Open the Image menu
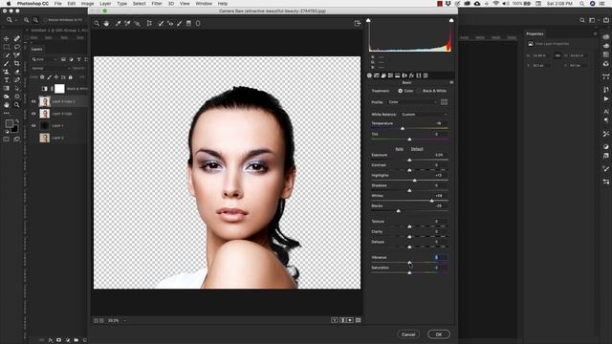The height and width of the screenshot is (344, 612). [x=87, y=4]
